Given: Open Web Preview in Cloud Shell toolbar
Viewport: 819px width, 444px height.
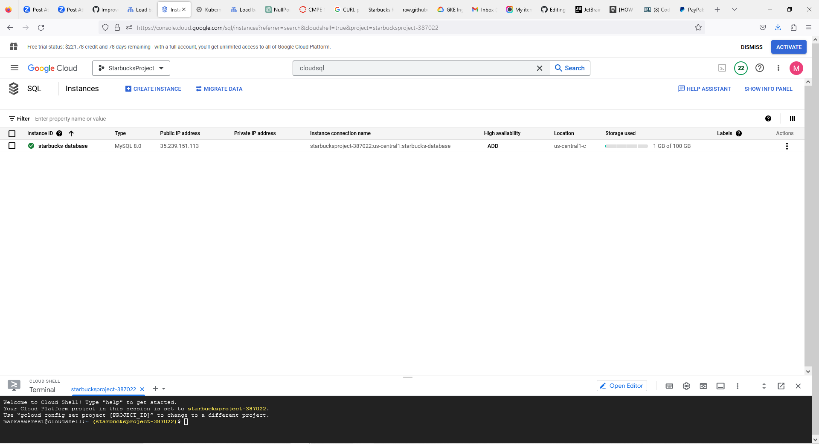Looking at the screenshot, I should click(703, 386).
